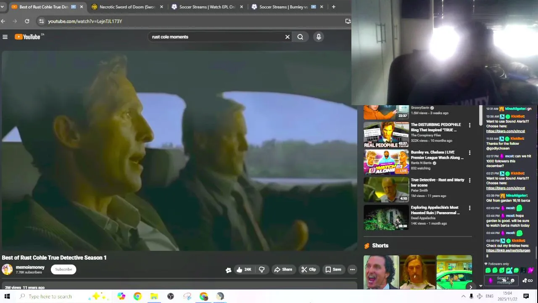Open the YouTube hamburger guide menu

[x=5, y=37]
